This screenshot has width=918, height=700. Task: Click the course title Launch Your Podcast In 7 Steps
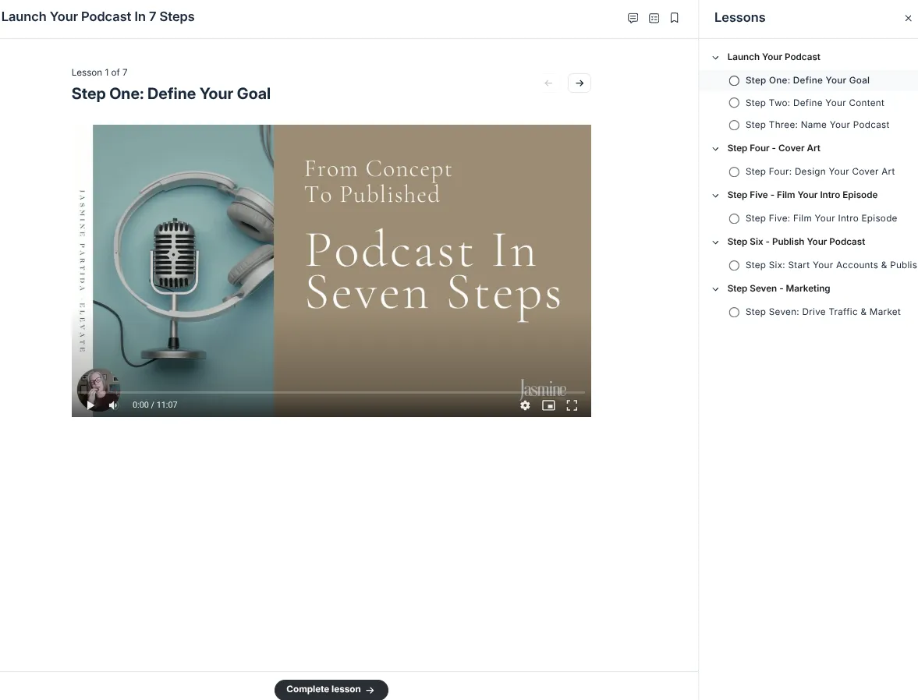point(97,17)
